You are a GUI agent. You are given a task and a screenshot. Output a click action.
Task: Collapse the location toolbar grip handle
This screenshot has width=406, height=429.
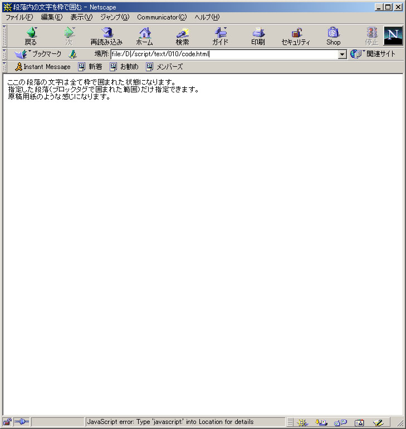[4, 54]
